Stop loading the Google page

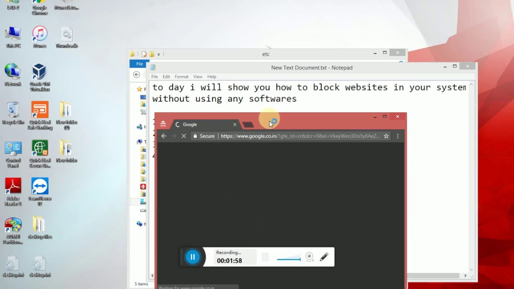click(184, 136)
